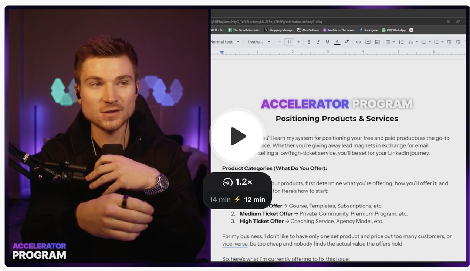The height and width of the screenshot is (271, 470).
Task: Click the insert link icon
Action: (x=358, y=42)
